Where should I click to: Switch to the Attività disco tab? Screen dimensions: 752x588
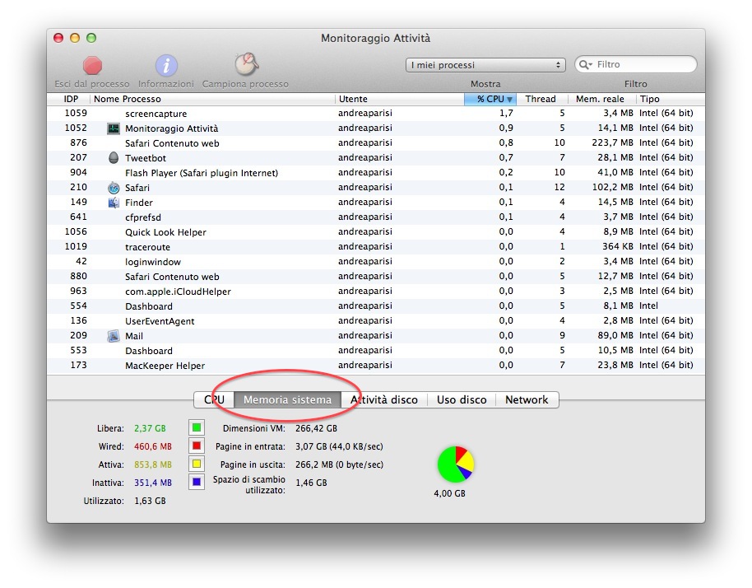383,400
